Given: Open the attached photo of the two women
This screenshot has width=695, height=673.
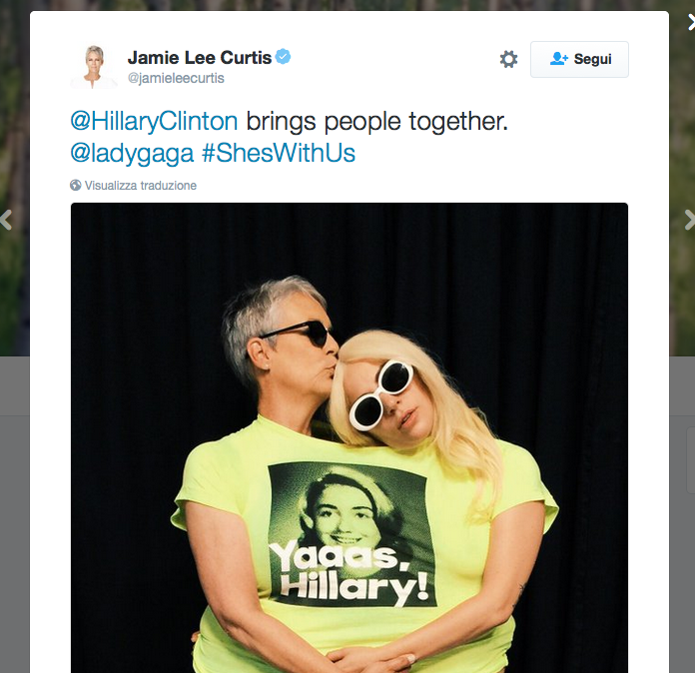Looking at the screenshot, I should pos(349,437).
